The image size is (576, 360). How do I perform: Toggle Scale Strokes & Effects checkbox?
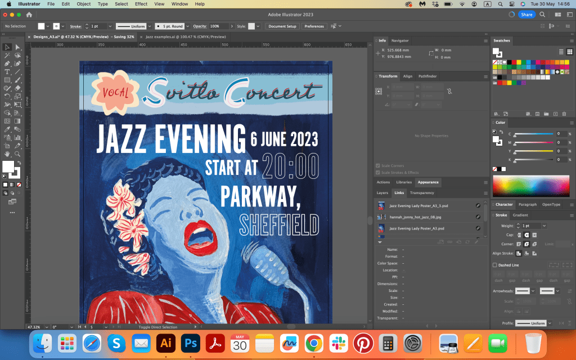pos(377,173)
